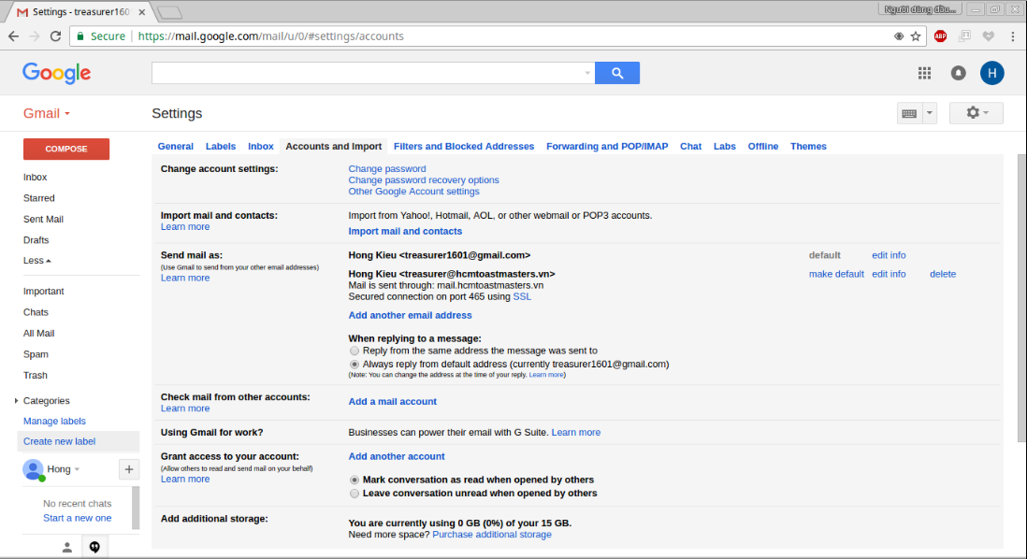Expand the search options dropdown arrow
This screenshot has height=559, width=1027.
coord(587,73)
